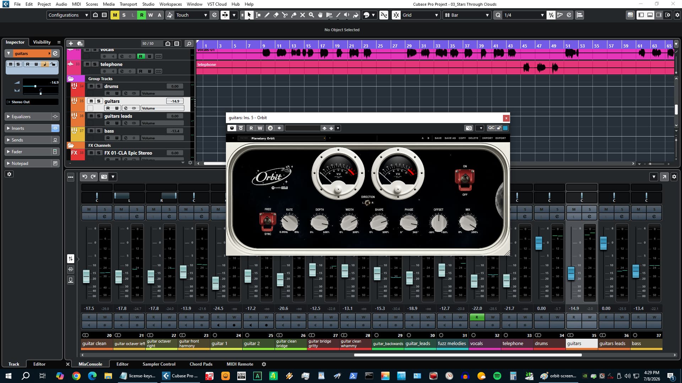
Task: Open the Bar grid type dropdown
Action: tap(467, 15)
